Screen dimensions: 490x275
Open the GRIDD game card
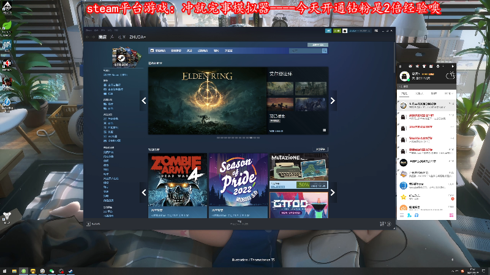299,205
